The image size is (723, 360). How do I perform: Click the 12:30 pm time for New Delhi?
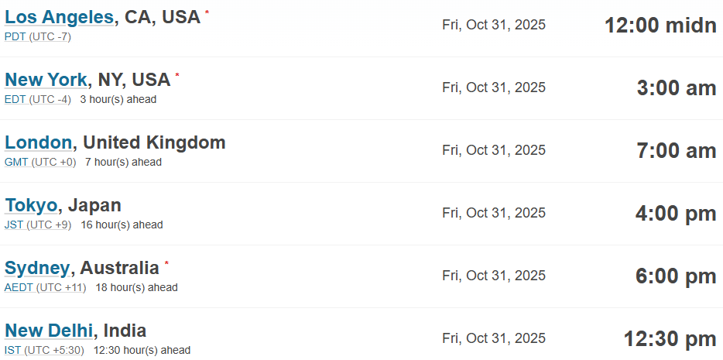click(x=670, y=338)
